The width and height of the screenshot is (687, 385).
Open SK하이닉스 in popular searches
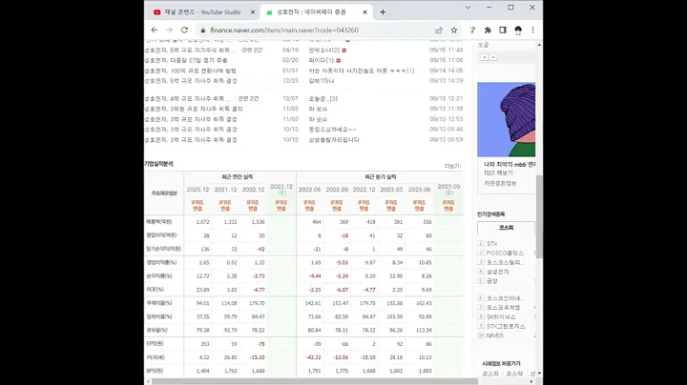[x=501, y=316]
